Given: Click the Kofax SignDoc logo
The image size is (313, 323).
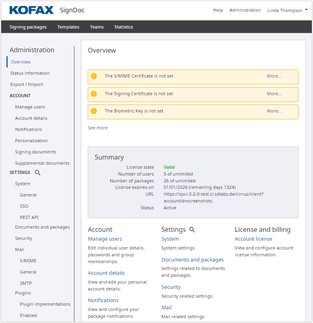Looking at the screenshot, I should click(x=47, y=10).
